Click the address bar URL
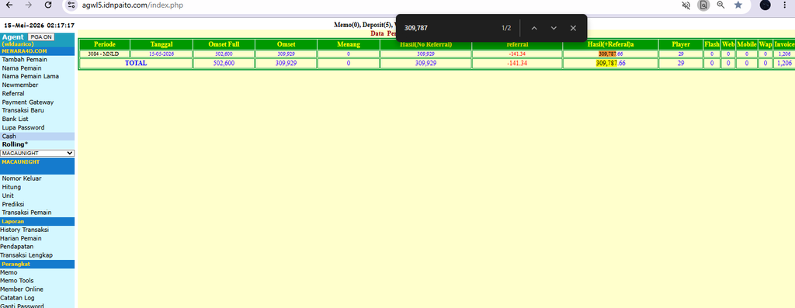Viewport: 795px width, 308px height. 132,5
